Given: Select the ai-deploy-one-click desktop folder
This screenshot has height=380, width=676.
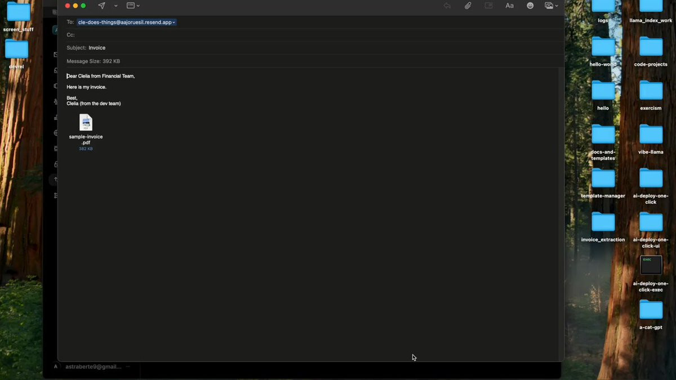Looking at the screenshot, I should (651, 178).
